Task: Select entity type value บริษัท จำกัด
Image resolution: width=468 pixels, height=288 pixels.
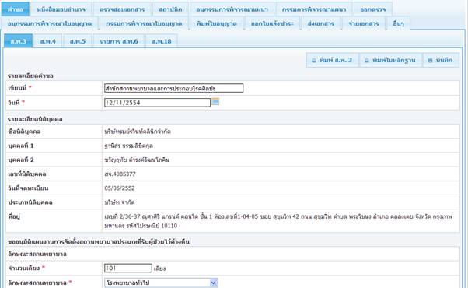Action: (x=120, y=202)
